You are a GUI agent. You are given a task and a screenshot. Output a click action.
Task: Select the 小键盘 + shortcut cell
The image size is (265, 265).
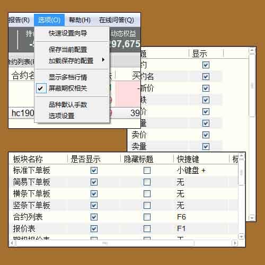pos(191,171)
